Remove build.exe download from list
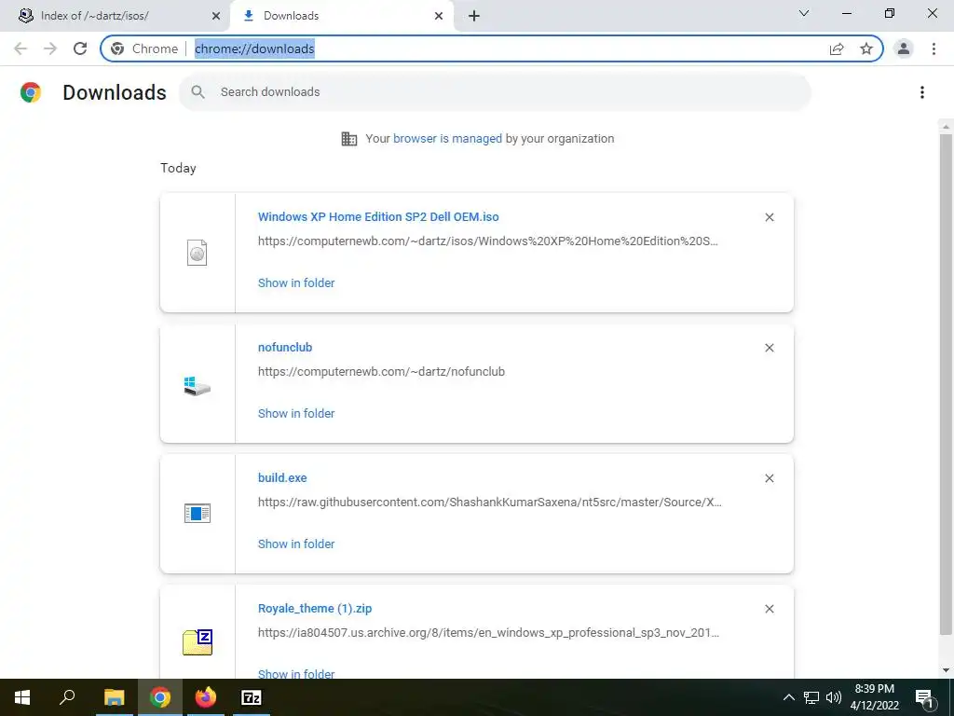The height and width of the screenshot is (716, 954). point(769,478)
